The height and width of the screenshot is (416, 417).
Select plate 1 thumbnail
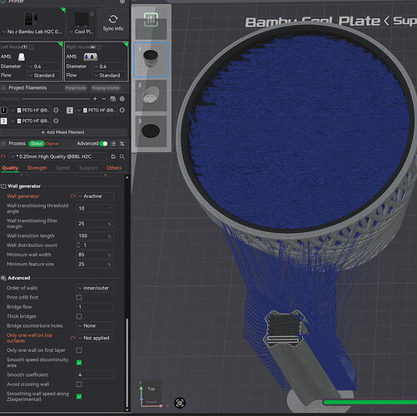click(x=151, y=60)
